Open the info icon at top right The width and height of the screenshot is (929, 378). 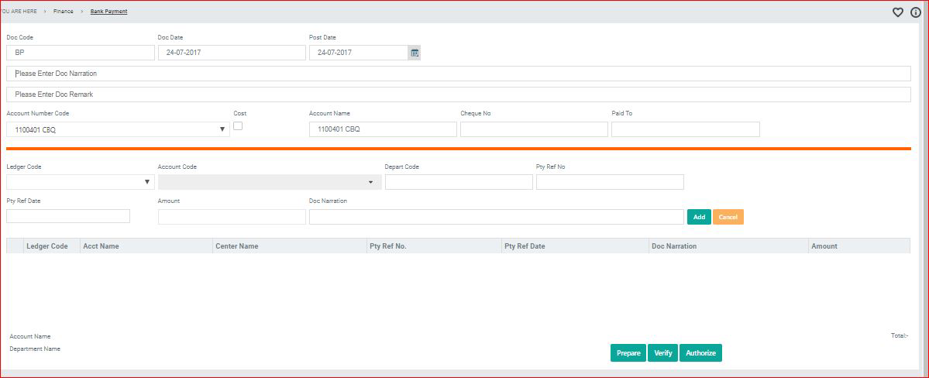915,12
